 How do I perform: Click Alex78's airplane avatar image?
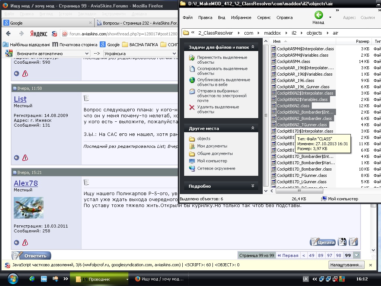29,208
